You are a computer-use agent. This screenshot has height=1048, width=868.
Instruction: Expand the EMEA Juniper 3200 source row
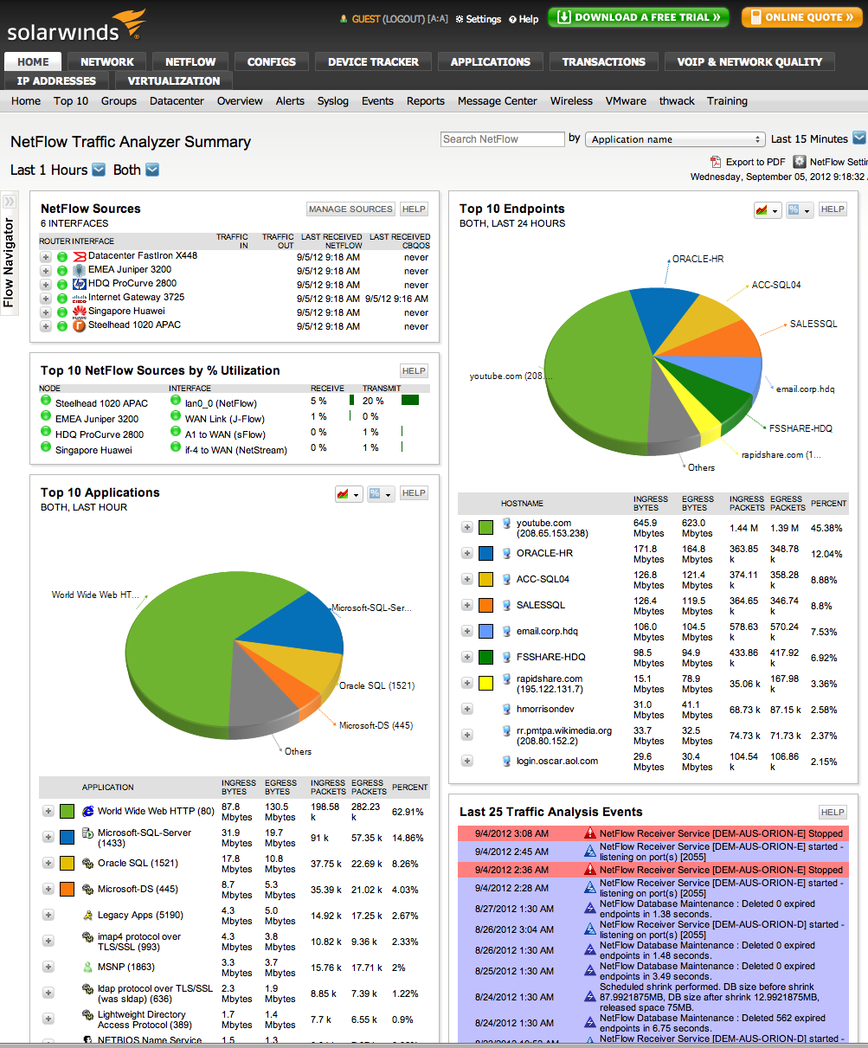pos(46,270)
